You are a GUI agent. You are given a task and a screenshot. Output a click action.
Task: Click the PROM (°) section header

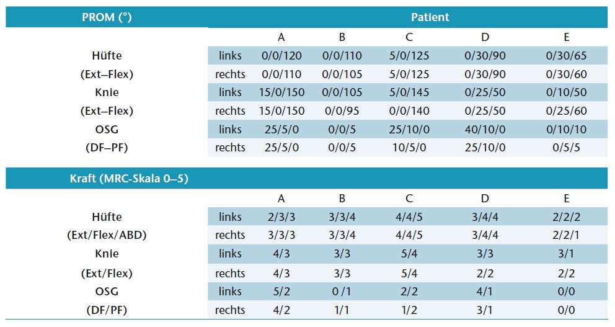coord(107,17)
